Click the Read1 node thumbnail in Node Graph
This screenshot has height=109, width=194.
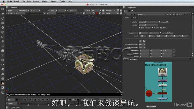163,72
